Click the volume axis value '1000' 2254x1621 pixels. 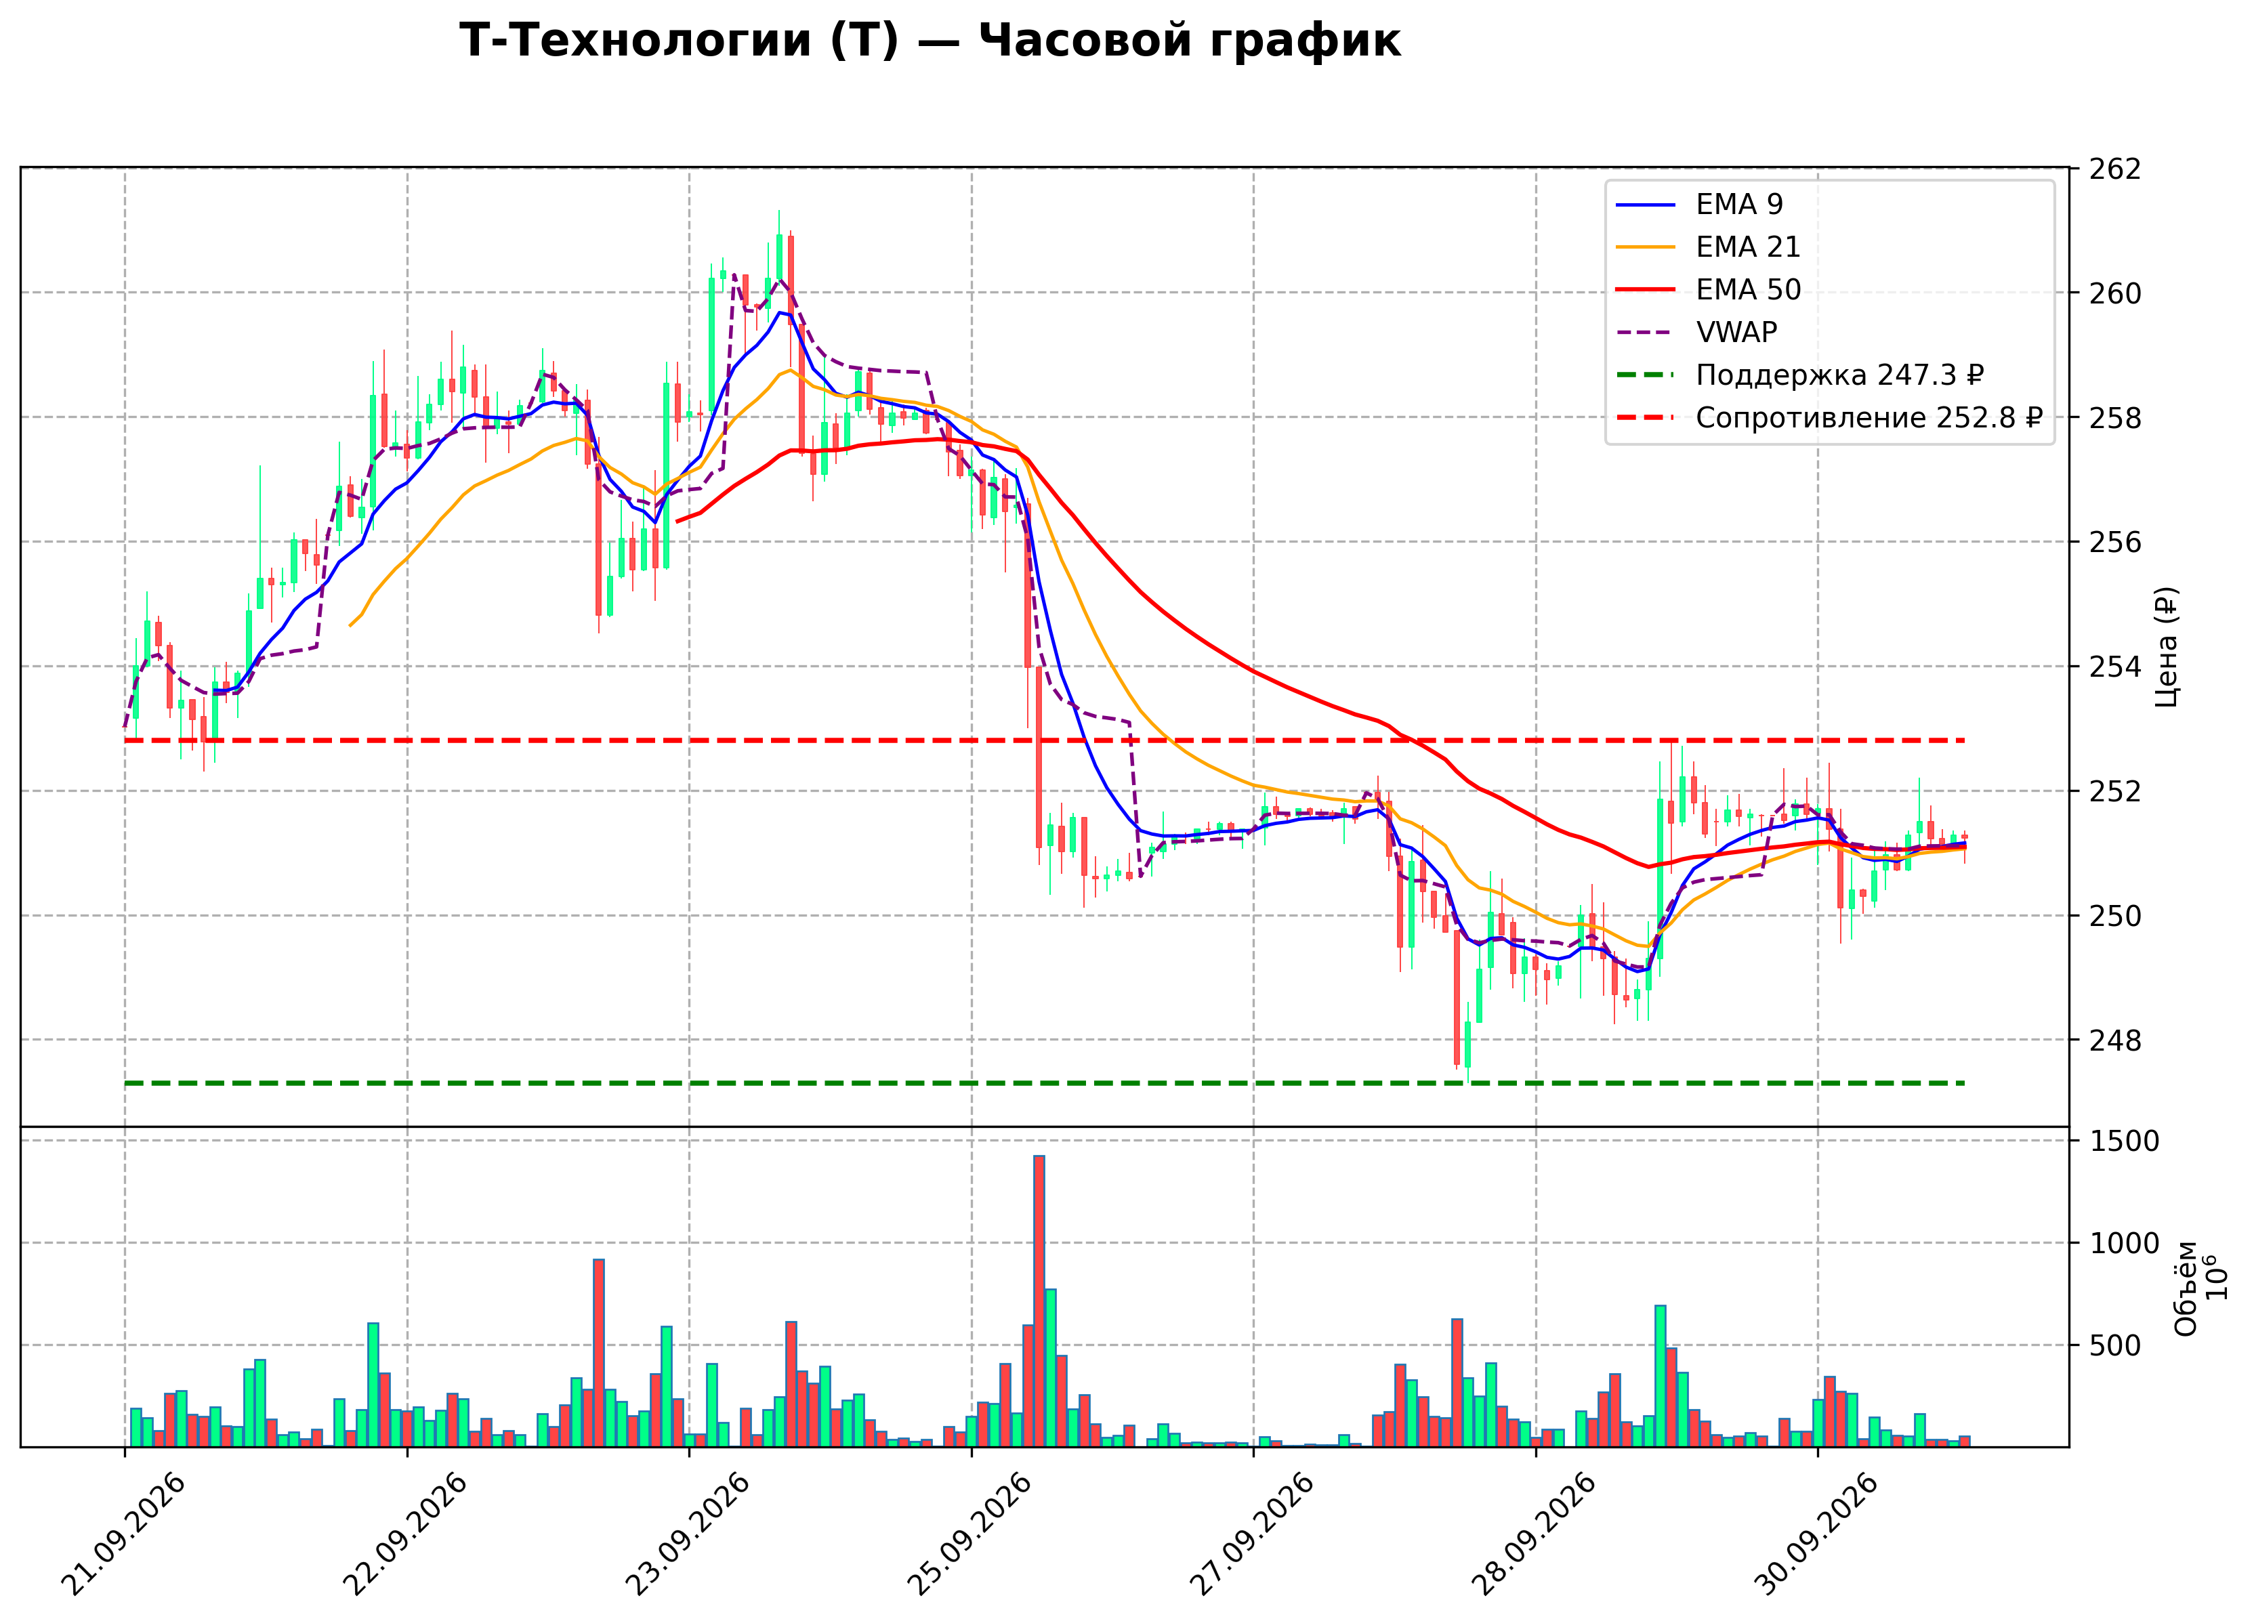coord(2125,1243)
